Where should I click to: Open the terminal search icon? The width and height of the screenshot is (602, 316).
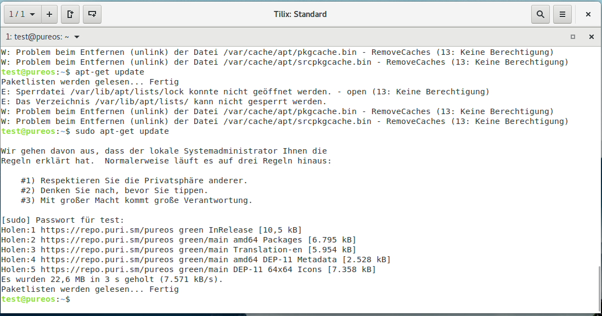coord(541,14)
